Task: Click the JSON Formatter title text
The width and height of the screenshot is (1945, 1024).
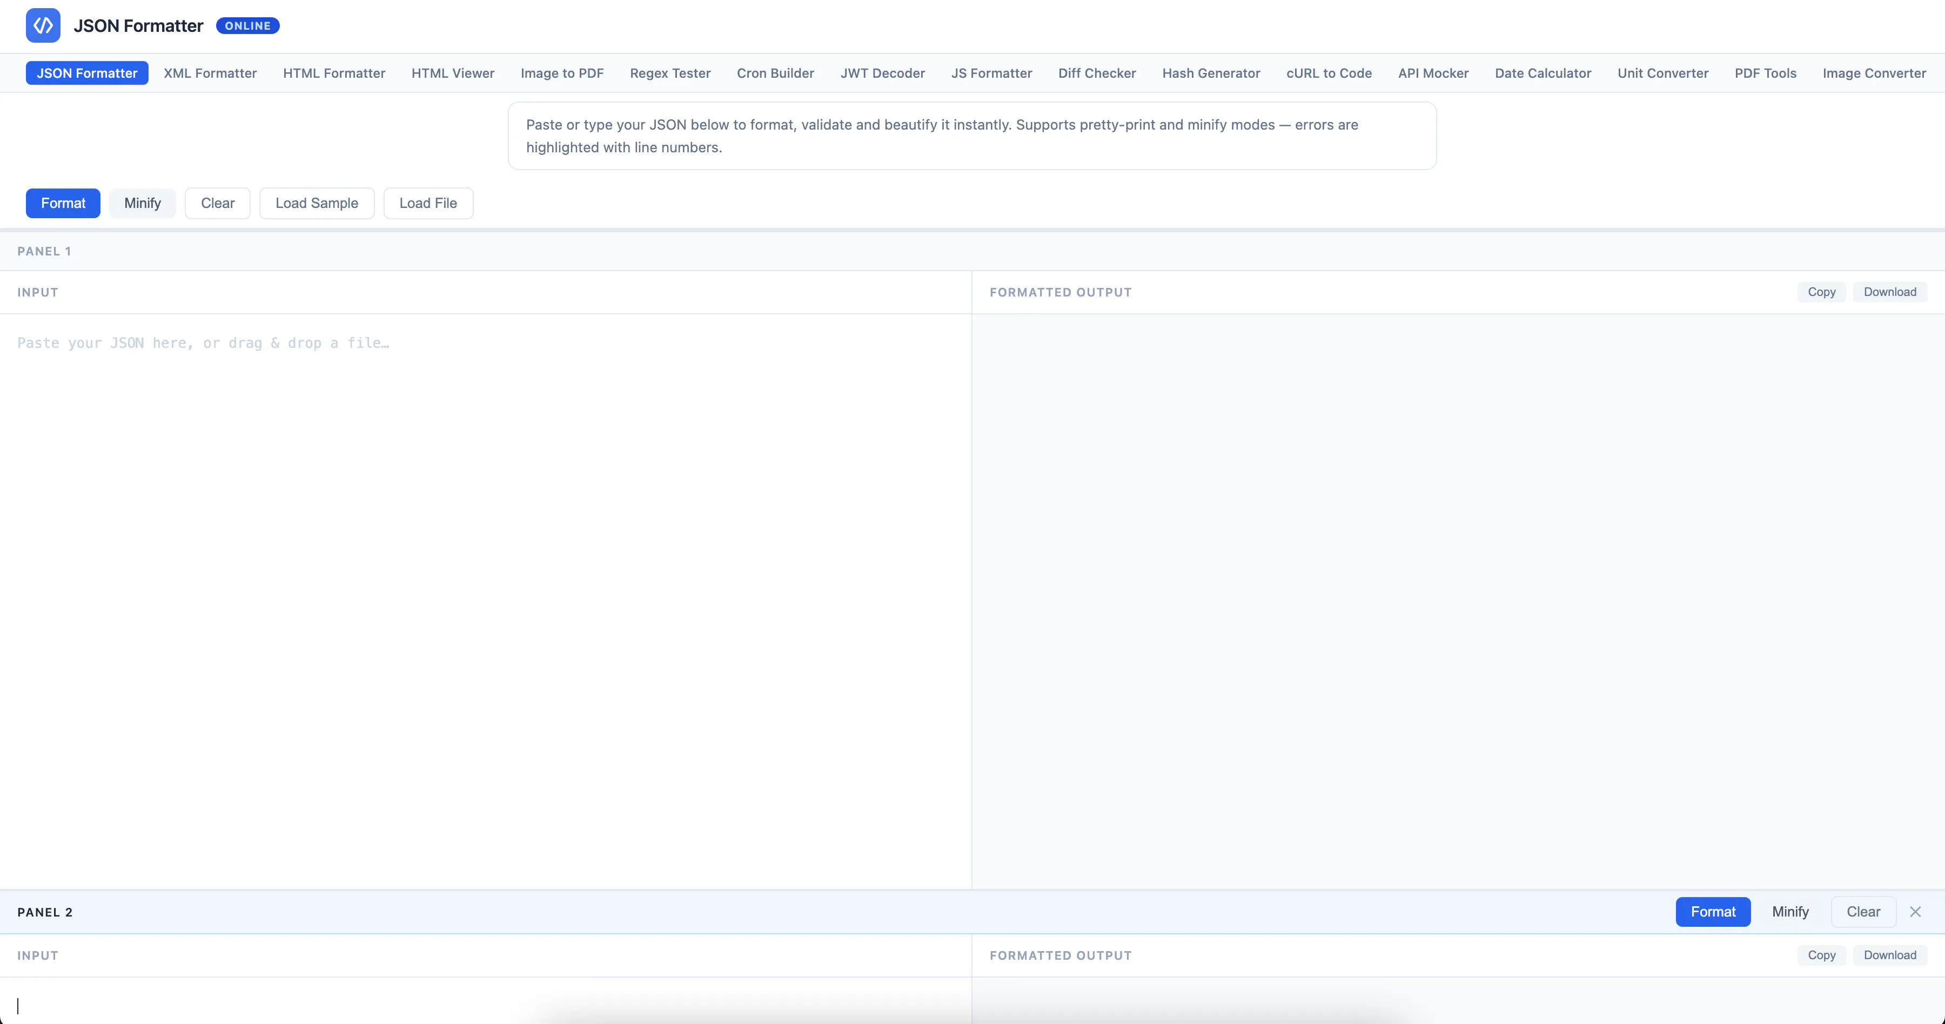Action: [138, 26]
